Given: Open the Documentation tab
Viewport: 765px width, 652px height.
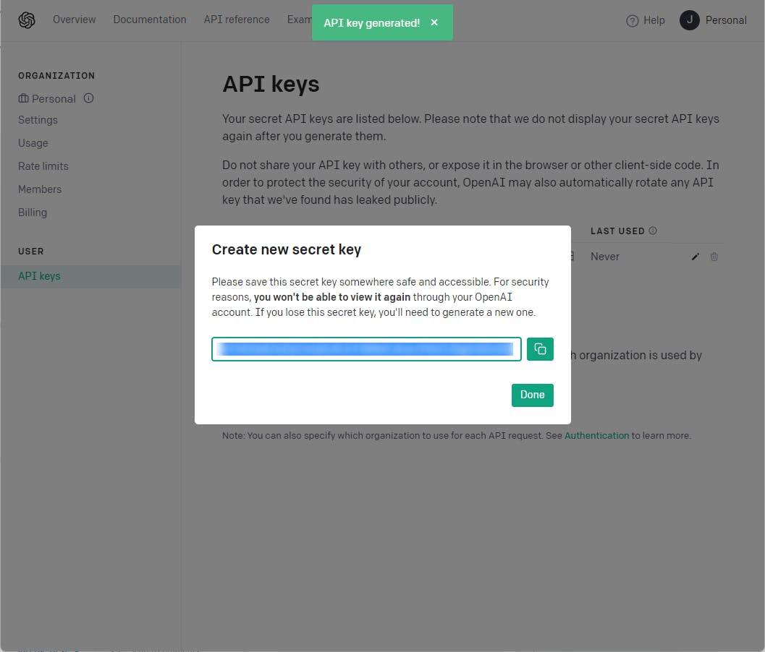Looking at the screenshot, I should 150,20.
